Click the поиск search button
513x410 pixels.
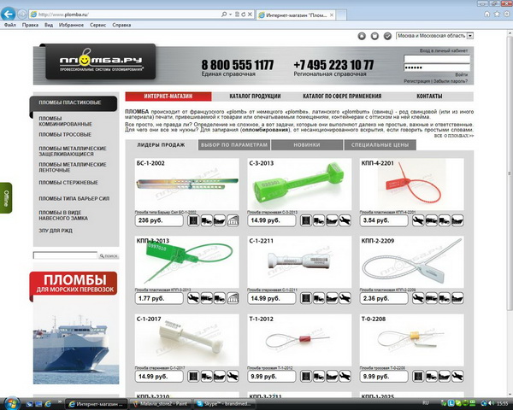coord(109,256)
